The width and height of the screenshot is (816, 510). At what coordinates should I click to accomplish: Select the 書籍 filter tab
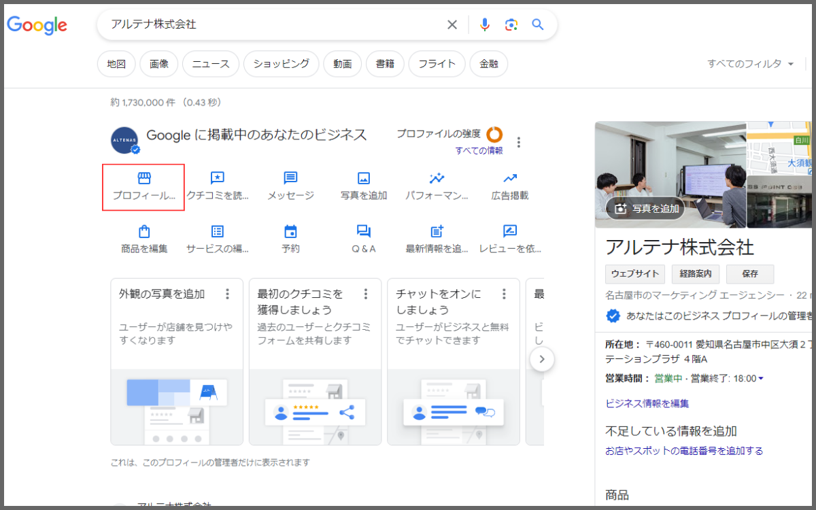coord(385,64)
